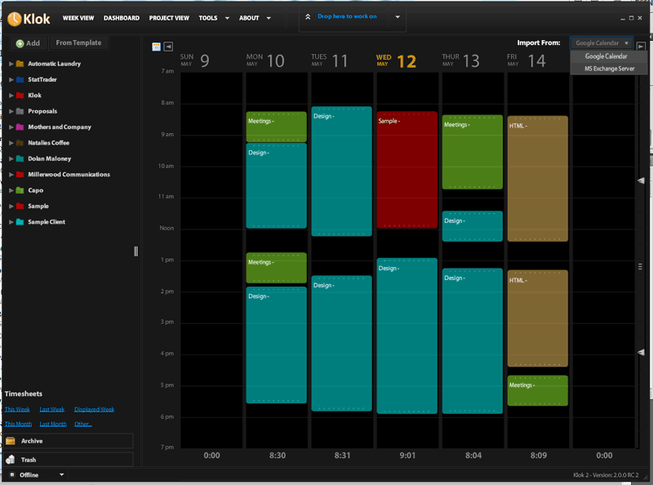Click the Add project button

click(x=27, y=43)
